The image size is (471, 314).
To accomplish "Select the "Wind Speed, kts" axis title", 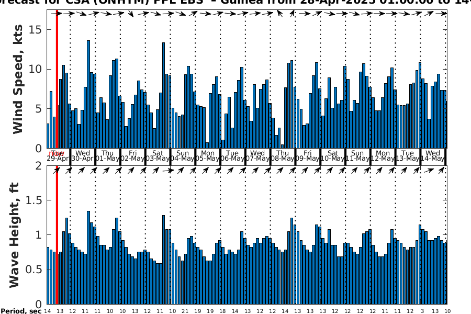I will click(x=18, y=80).
